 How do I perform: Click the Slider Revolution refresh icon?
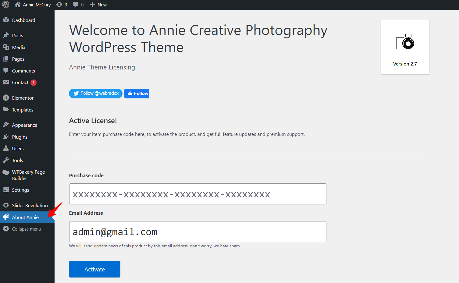click(6, 205)
